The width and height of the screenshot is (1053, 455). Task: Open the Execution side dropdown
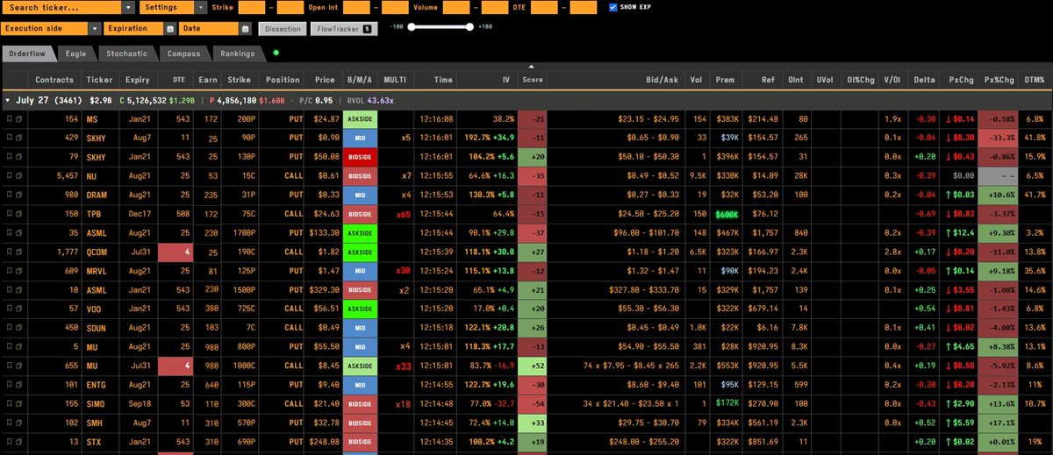[51, 29]
